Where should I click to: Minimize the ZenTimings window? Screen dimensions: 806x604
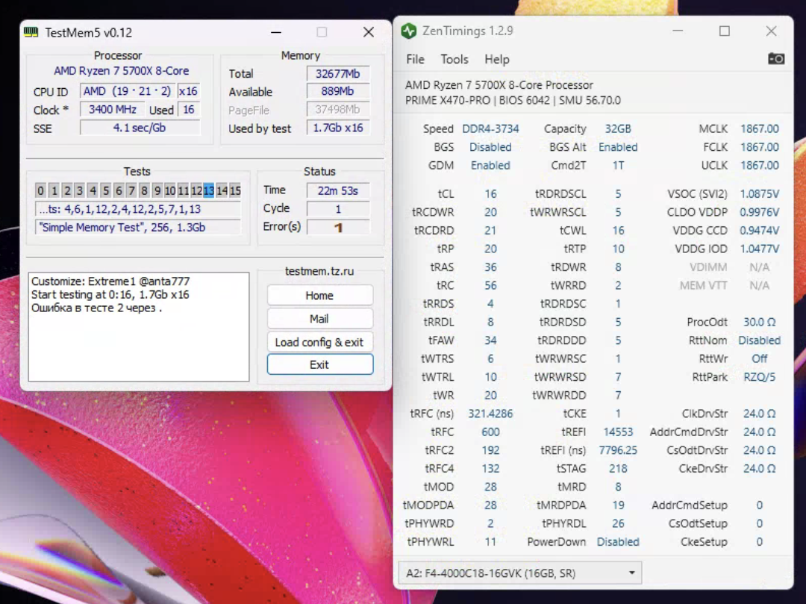tap(678, 31)
